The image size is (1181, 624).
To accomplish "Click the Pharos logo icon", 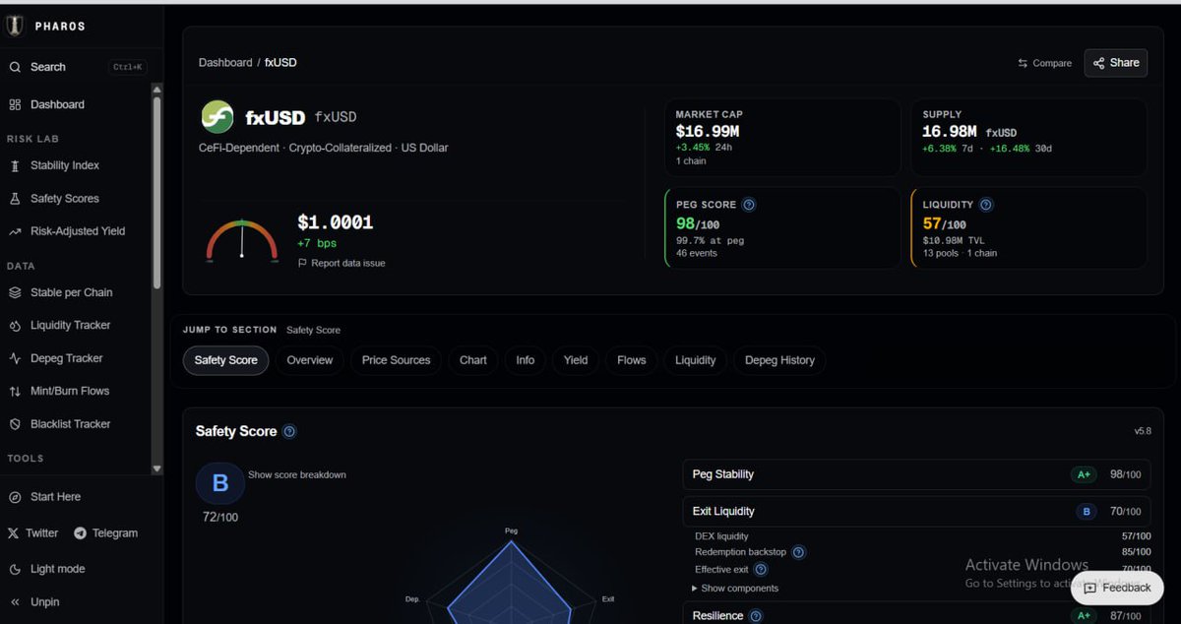I will 13,26.
